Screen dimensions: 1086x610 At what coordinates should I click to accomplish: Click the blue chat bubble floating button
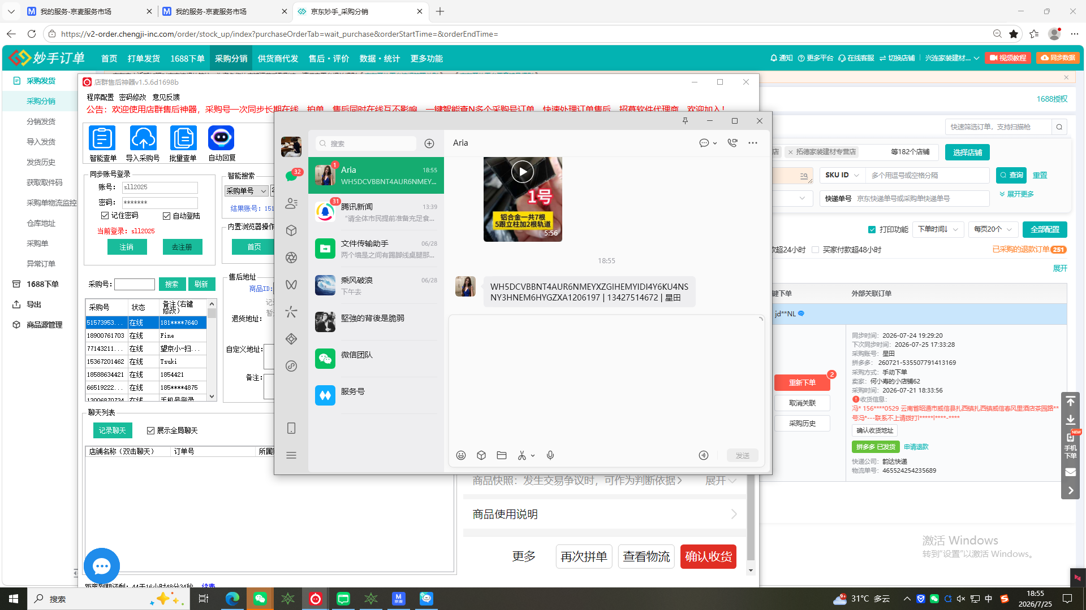tap(102, 566)
